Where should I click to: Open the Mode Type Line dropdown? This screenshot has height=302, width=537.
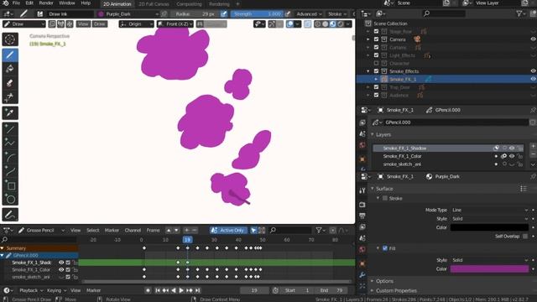pos(489,210)
